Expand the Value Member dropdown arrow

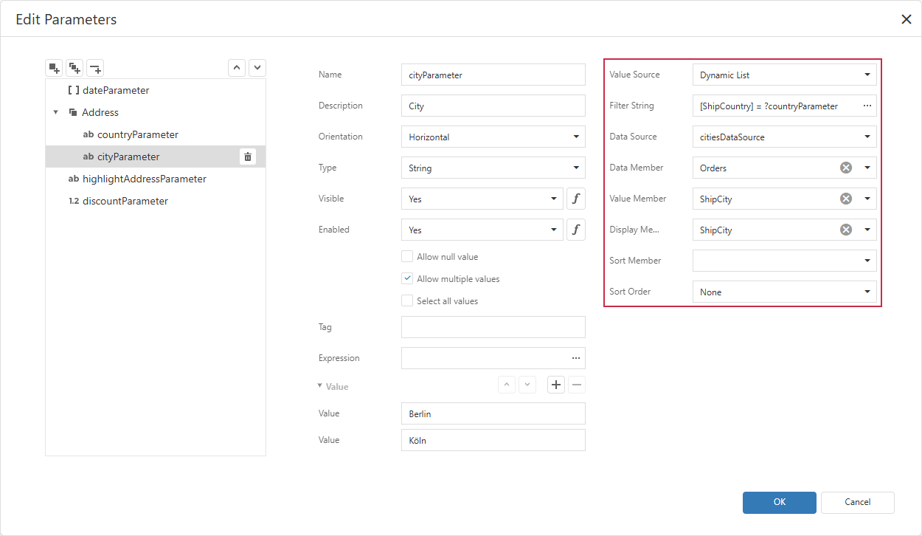(867, 199)
